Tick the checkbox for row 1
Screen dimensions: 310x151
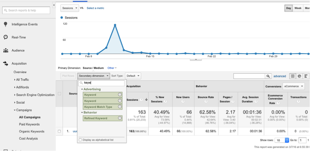coord(59,131)
